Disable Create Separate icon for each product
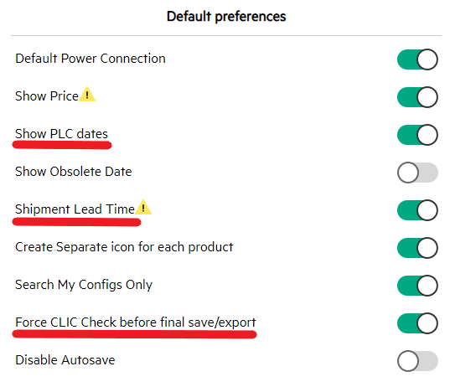This screenshot has height=387, width=450. (417, 248)
